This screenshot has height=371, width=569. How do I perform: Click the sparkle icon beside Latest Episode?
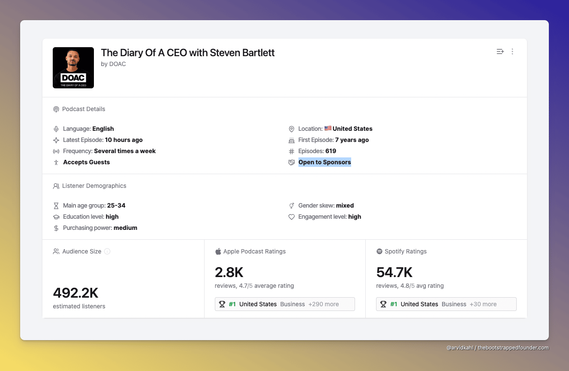pos(56,140)
